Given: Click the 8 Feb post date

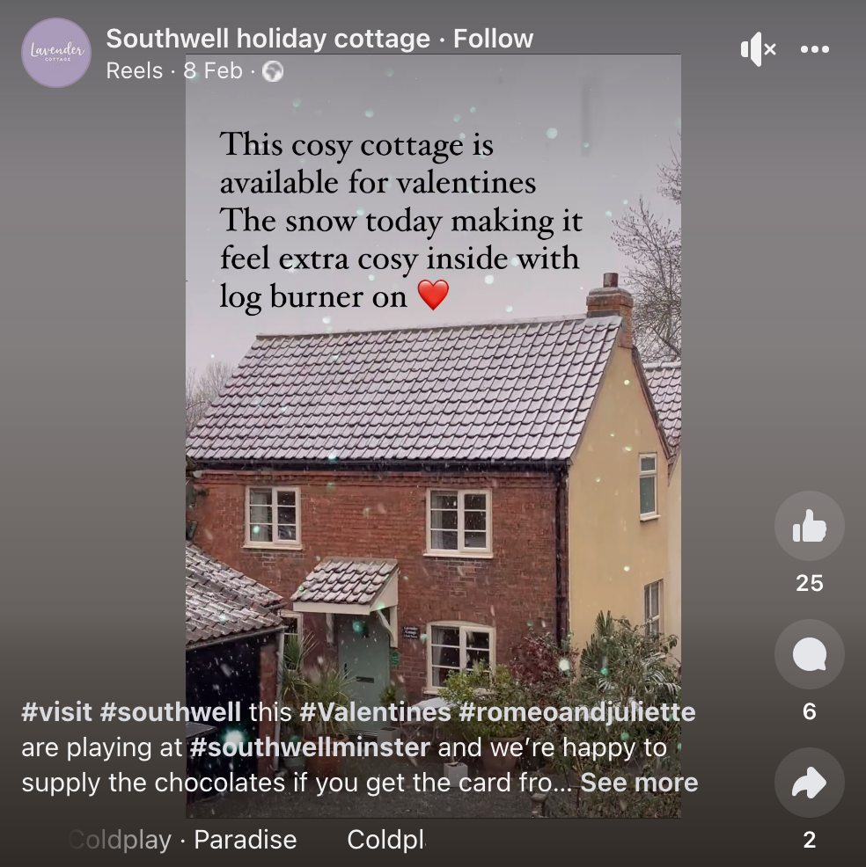Looking at the screenshot, I should 213,70.
